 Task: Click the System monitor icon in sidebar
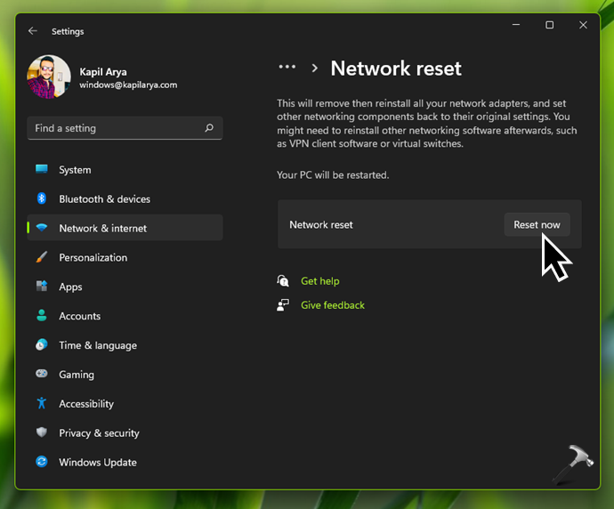point(42,170)
